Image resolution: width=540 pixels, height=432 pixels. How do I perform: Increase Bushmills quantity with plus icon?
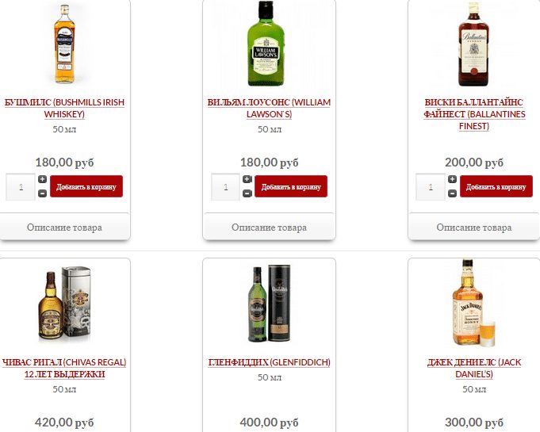[42, 179]
